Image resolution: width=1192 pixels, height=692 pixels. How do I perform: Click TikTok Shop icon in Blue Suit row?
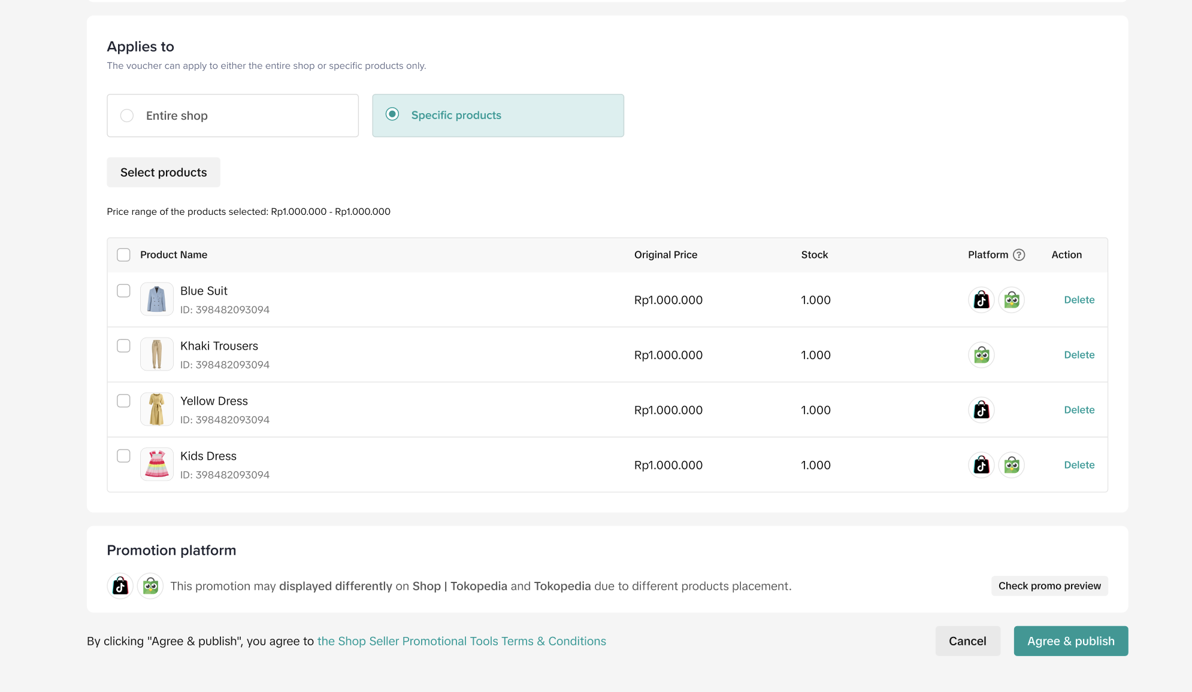981,300
